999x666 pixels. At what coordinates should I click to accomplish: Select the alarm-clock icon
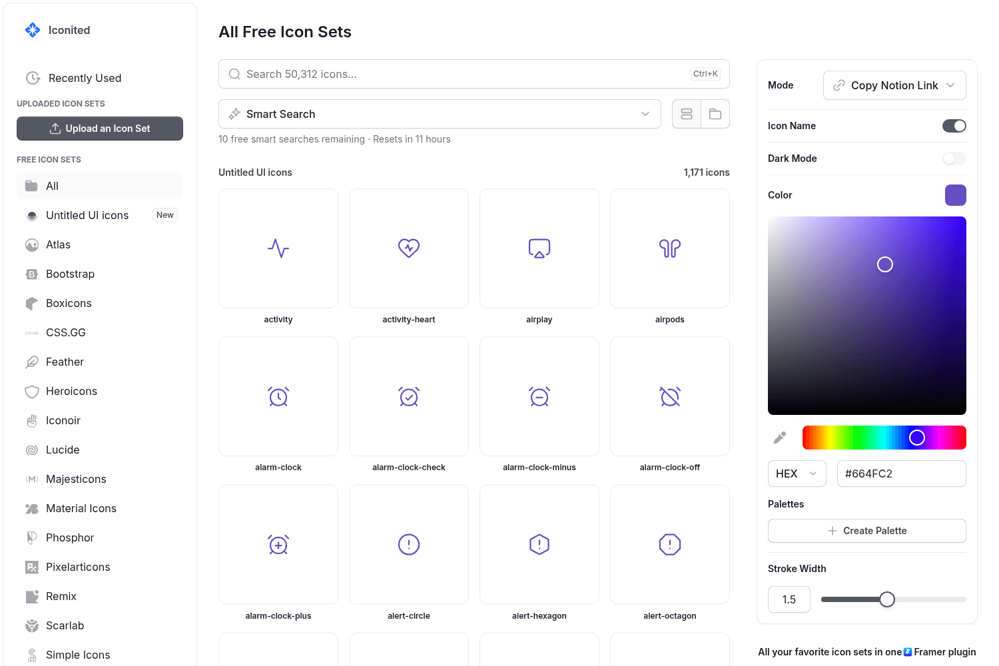point(278,396)
